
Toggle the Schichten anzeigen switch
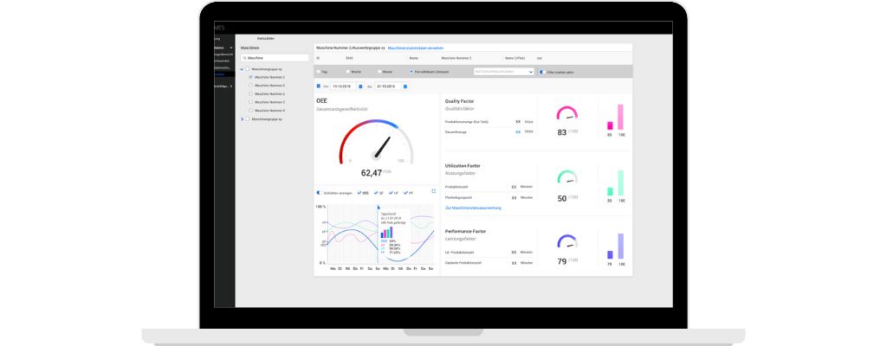coord(320,192)
